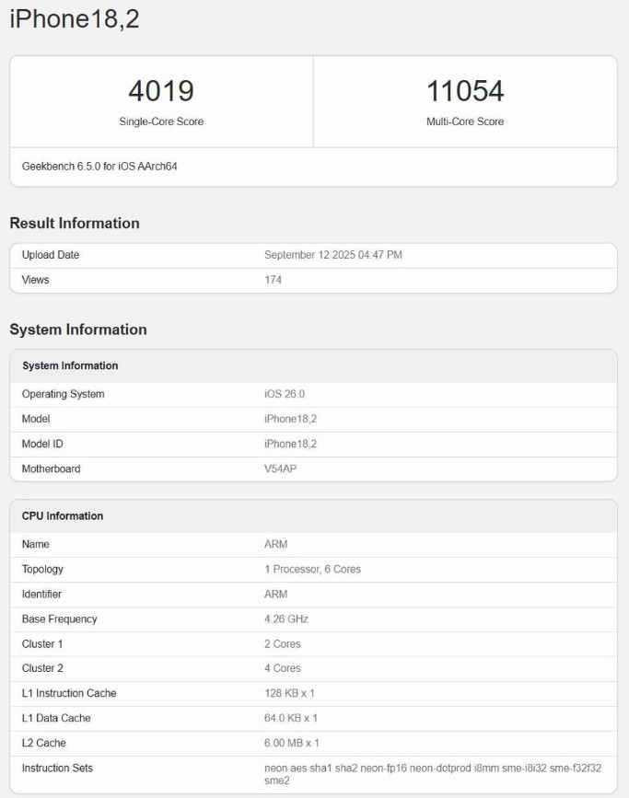Click the L1 Data Cache label
The height and width of the screenshot is (798, 629).
(56, 718)
